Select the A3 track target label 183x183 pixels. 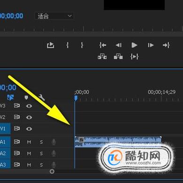(5, 164)
